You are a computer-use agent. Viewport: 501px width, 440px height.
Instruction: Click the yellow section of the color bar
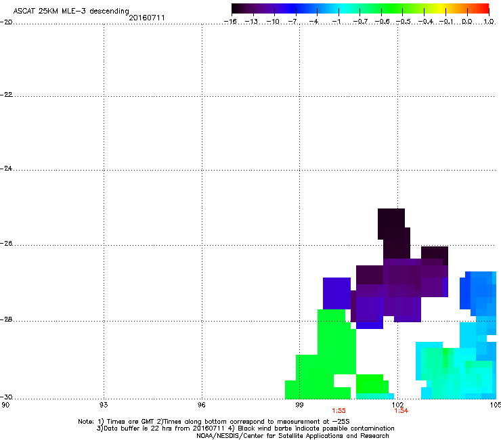coord(441,9)
